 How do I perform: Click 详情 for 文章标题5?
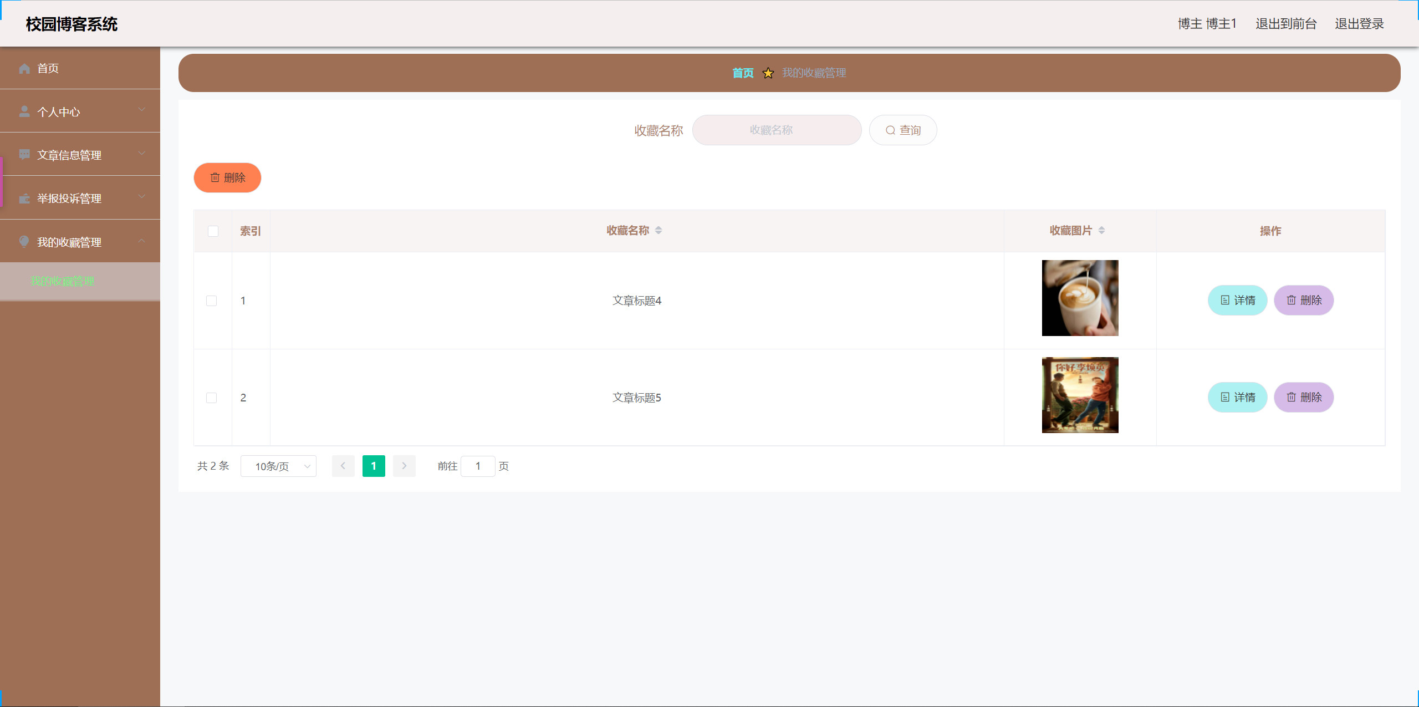coord(1237,397)
